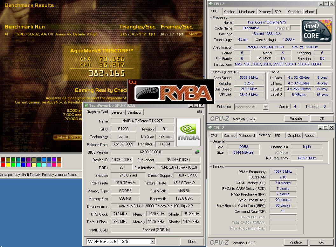The width and height of the screenshot is (336, 247).
Task: Click the Command Rate value 1T
Action: tap(283, 211)
